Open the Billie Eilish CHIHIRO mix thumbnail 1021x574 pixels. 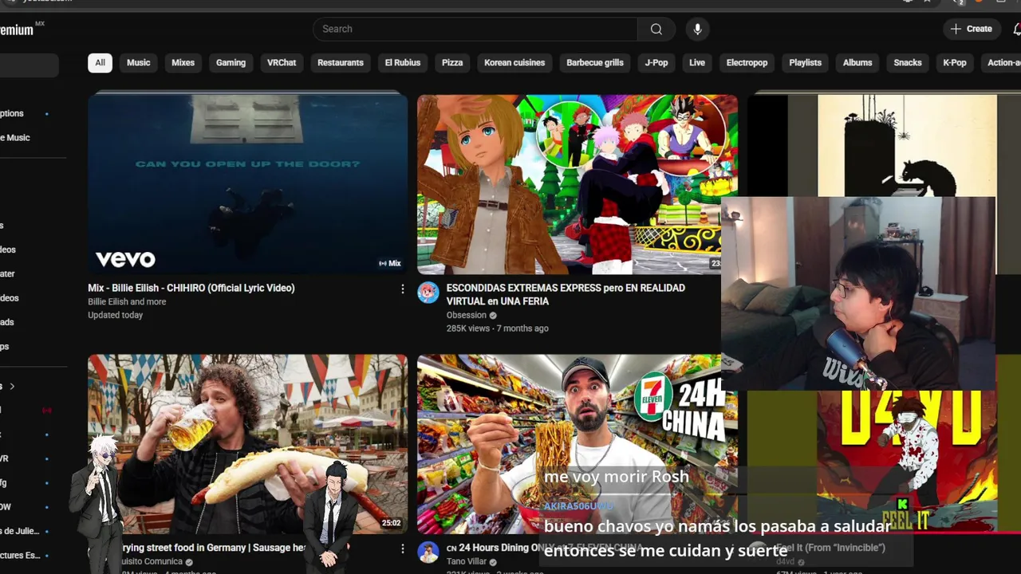[247, 184]
